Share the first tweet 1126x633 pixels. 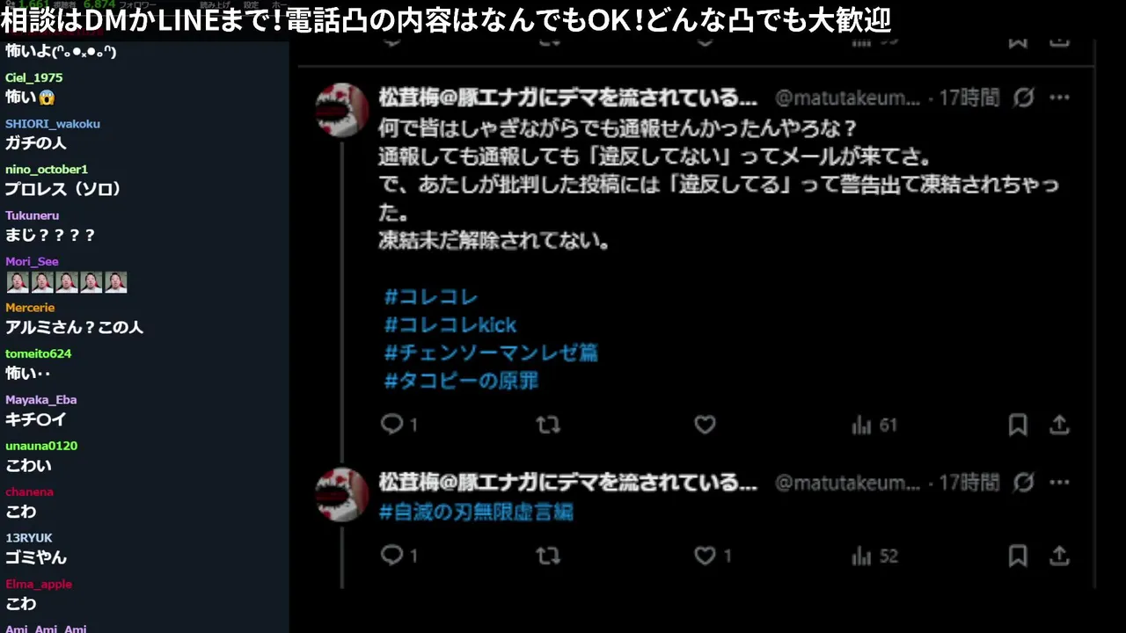pos(1059,426)
